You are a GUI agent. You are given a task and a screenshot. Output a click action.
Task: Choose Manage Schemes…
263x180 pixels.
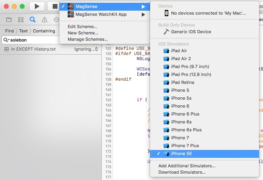(x=88, y=39)
